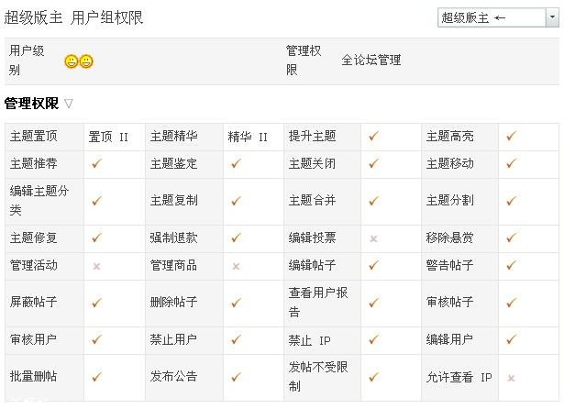564x420 pixels.
Task: Click the second smiley user level icon
Action: [x=86, y=61]
